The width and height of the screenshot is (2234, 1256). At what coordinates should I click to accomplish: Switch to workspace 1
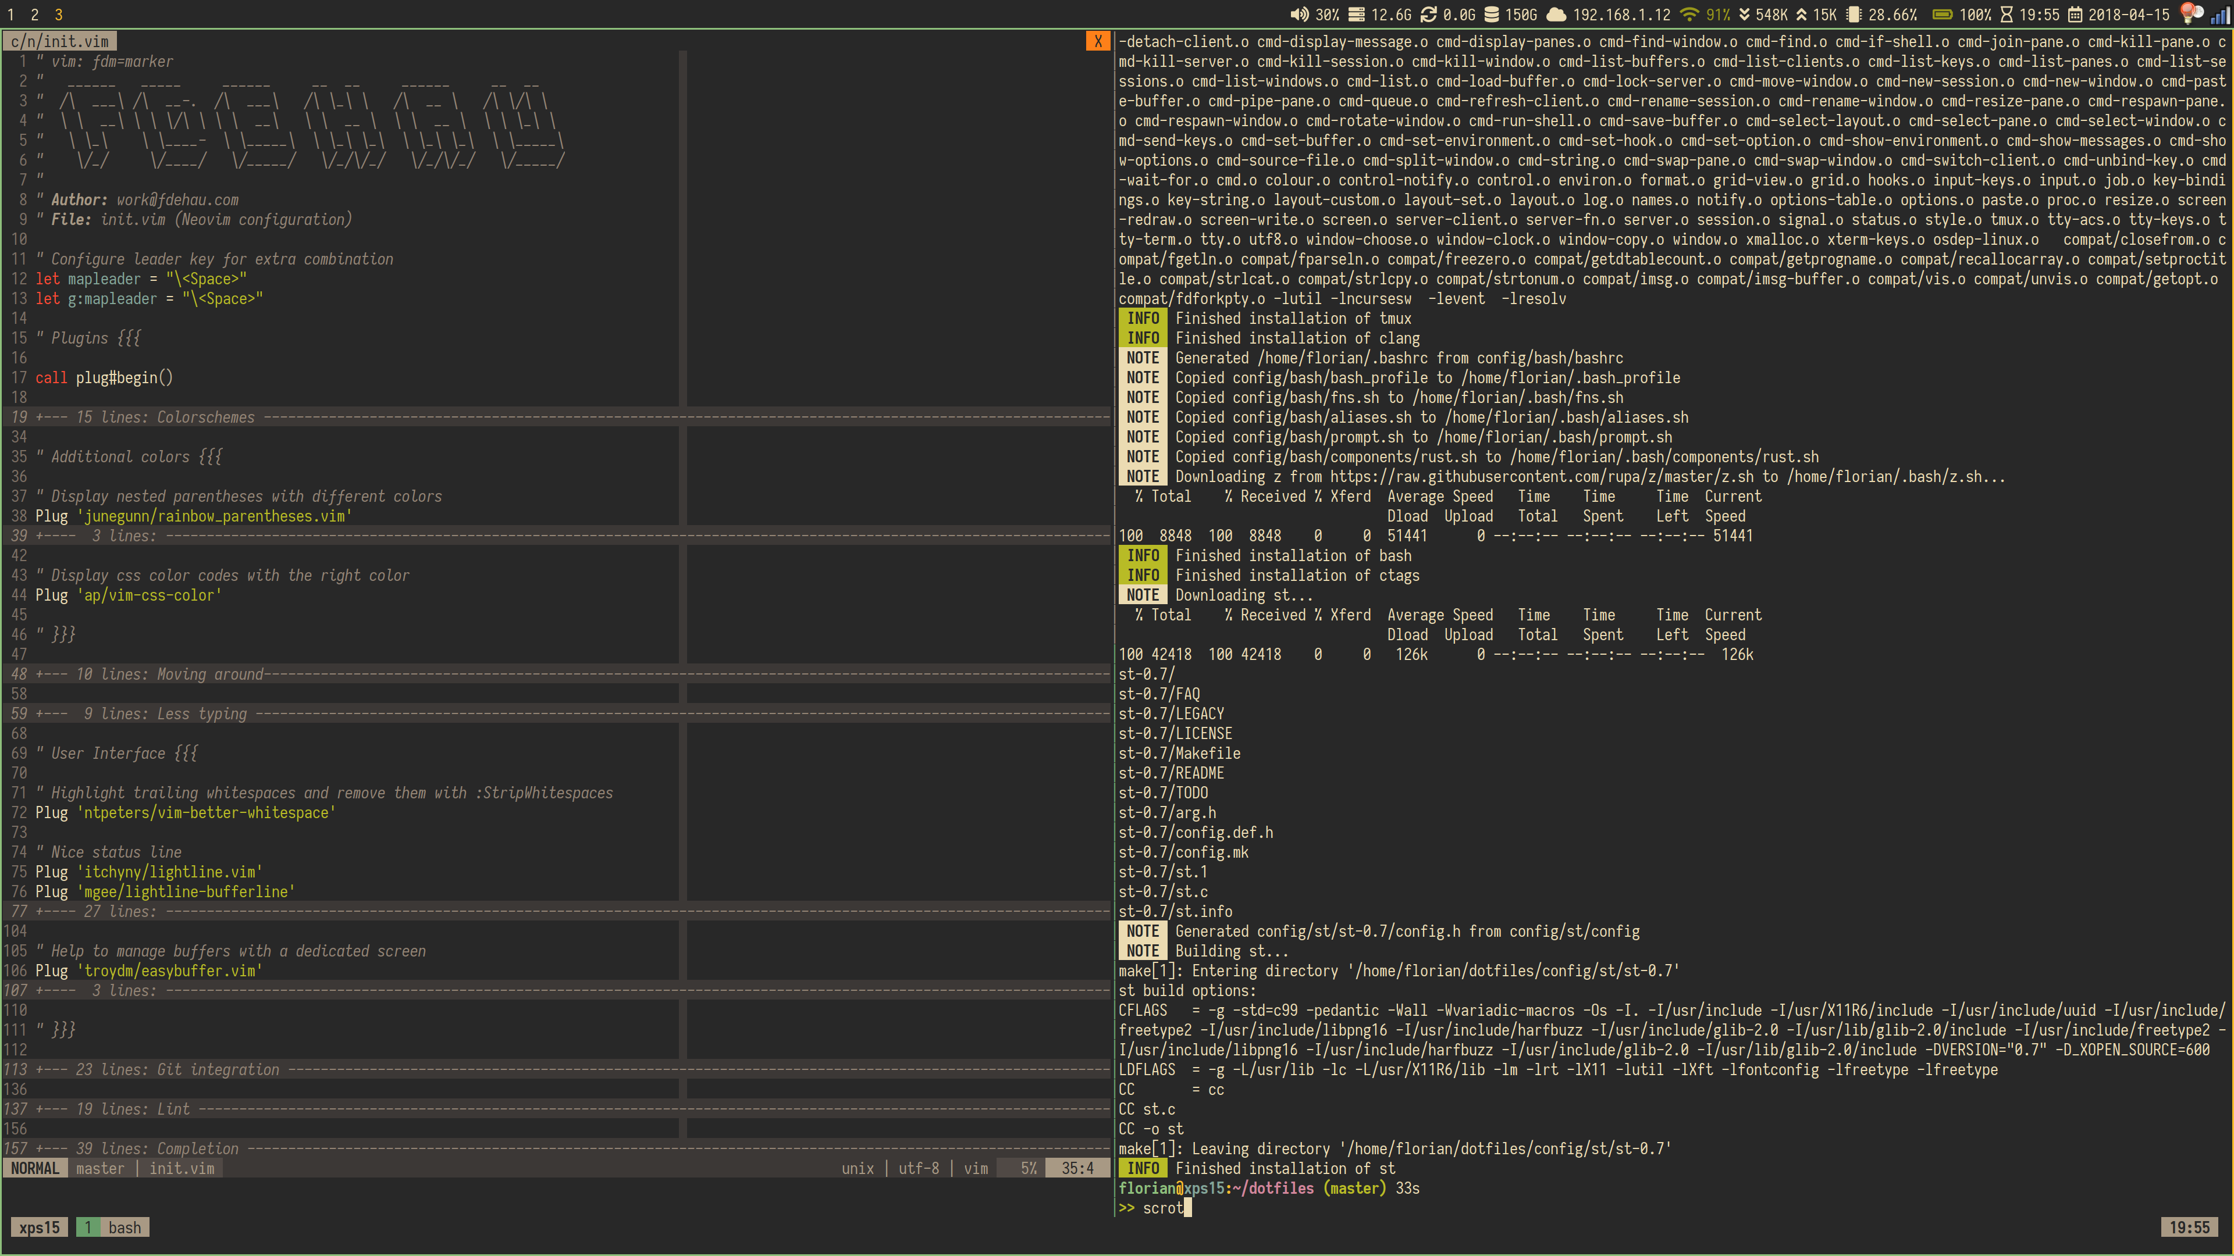(10, 14)
